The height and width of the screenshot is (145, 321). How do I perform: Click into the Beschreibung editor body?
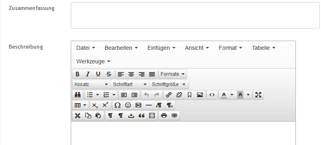pos(183,133)
